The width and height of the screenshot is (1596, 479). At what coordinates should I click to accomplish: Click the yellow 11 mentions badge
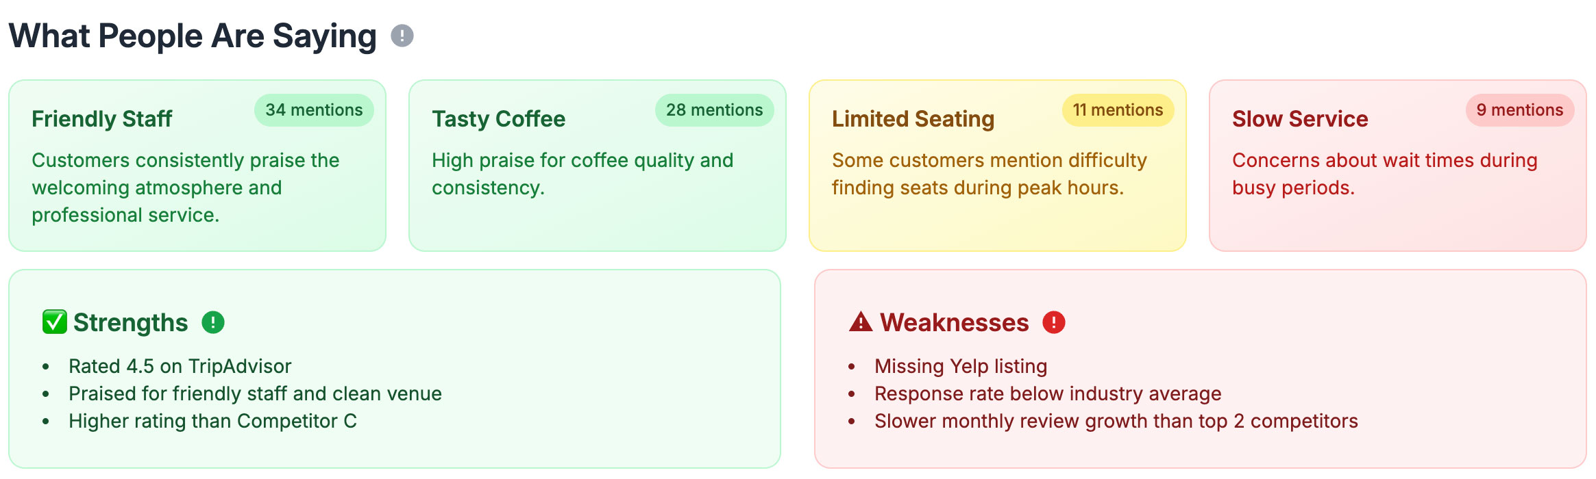[x=1118, y=110]
